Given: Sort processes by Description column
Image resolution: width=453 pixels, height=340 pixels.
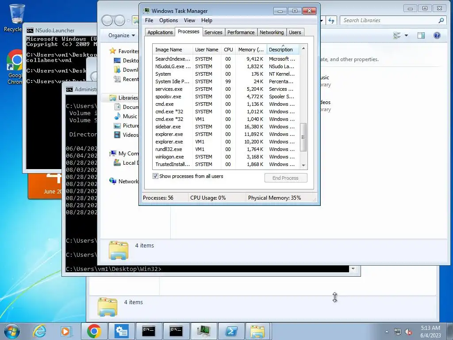Looking at the screenshot, I should click(283, 50).
